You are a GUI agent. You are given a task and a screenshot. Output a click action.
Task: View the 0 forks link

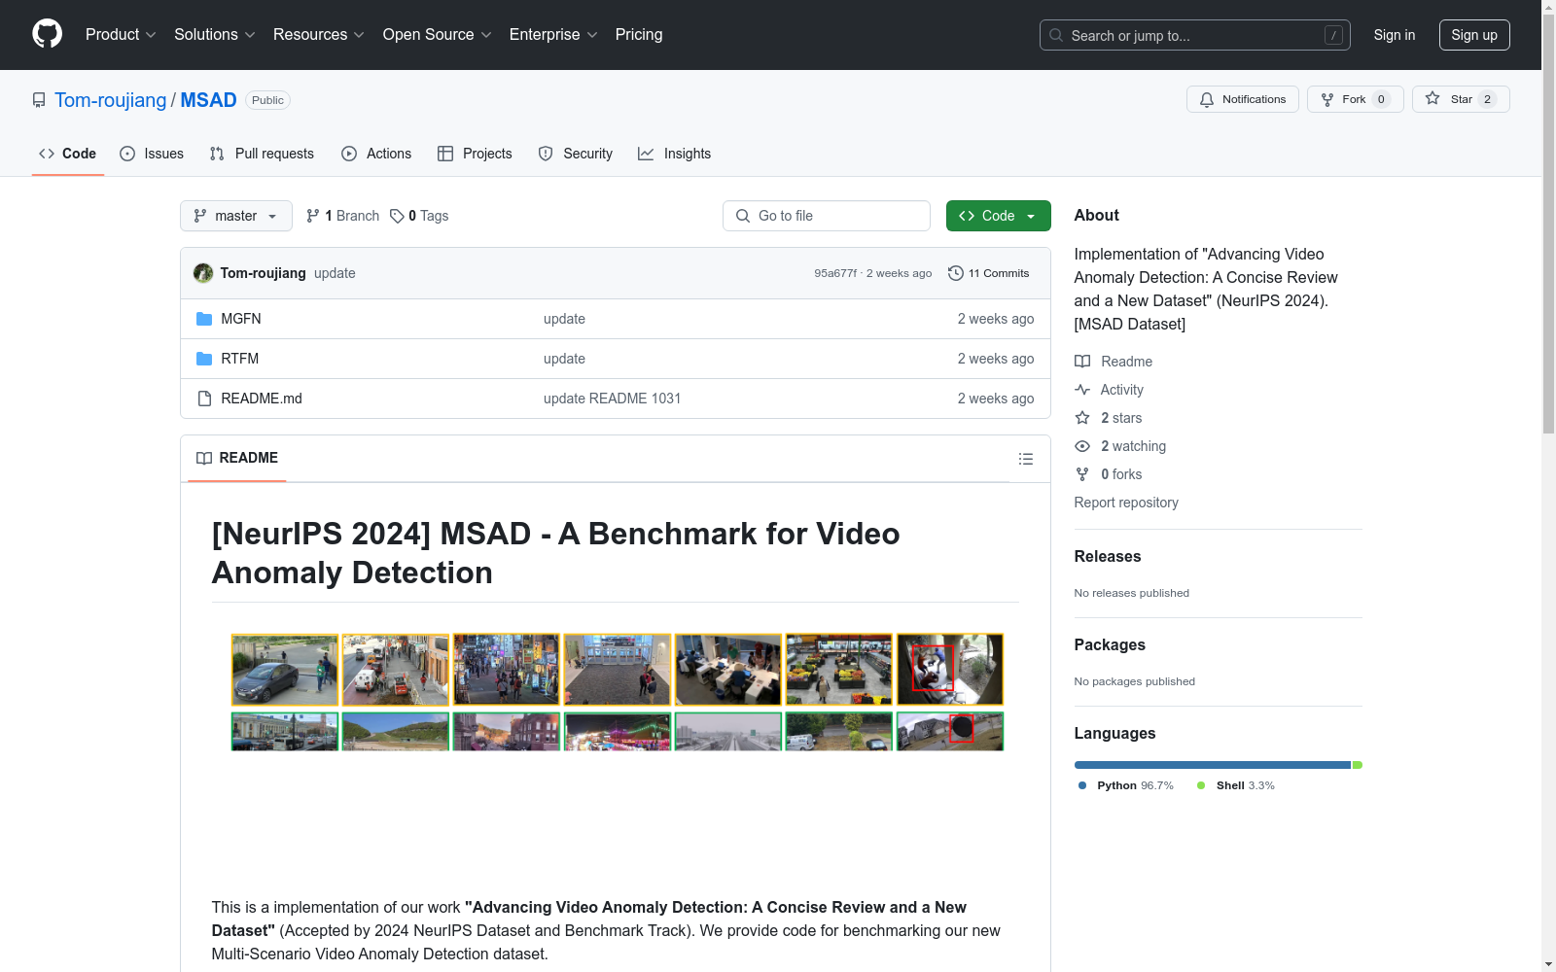(1109, 474)
